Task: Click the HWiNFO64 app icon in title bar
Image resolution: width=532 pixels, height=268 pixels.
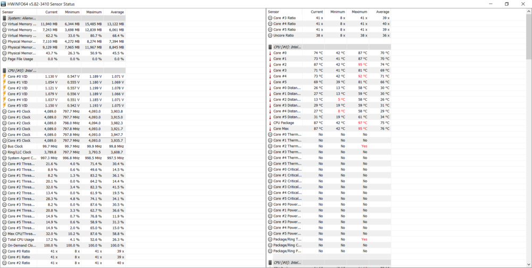Action: tap(4, 4)
